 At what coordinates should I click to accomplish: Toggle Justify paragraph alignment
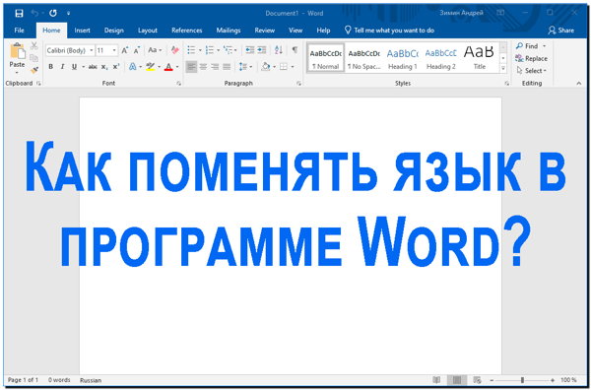[227, 67]
